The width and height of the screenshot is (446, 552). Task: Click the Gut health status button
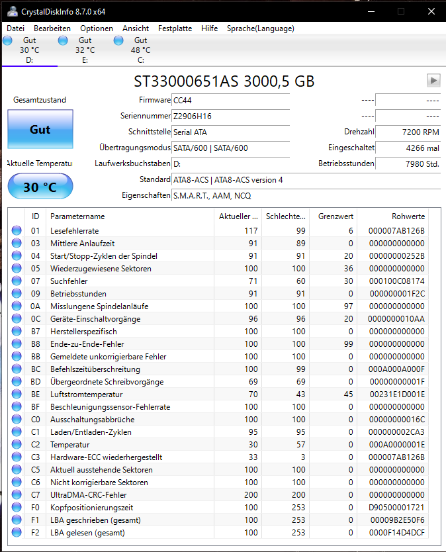tap(40, 129)
